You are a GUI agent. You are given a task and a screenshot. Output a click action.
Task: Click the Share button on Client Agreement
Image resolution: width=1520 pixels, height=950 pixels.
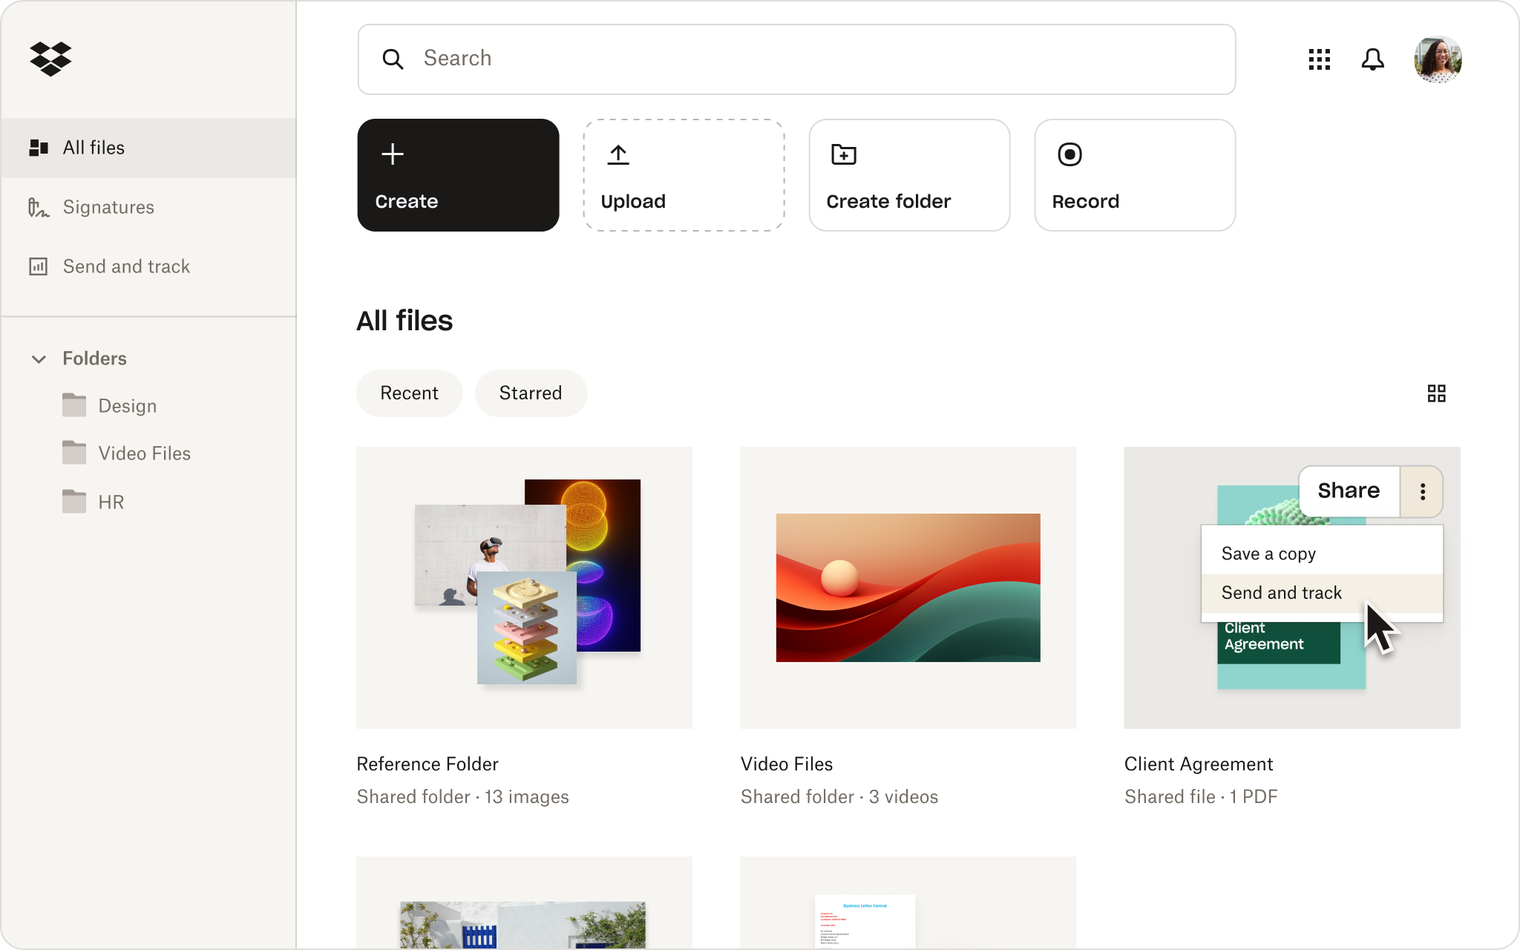click(x=1349, y=491)
